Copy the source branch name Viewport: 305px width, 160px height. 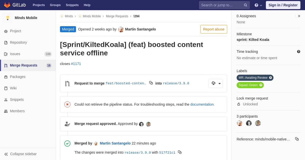(x=151, y=83)
